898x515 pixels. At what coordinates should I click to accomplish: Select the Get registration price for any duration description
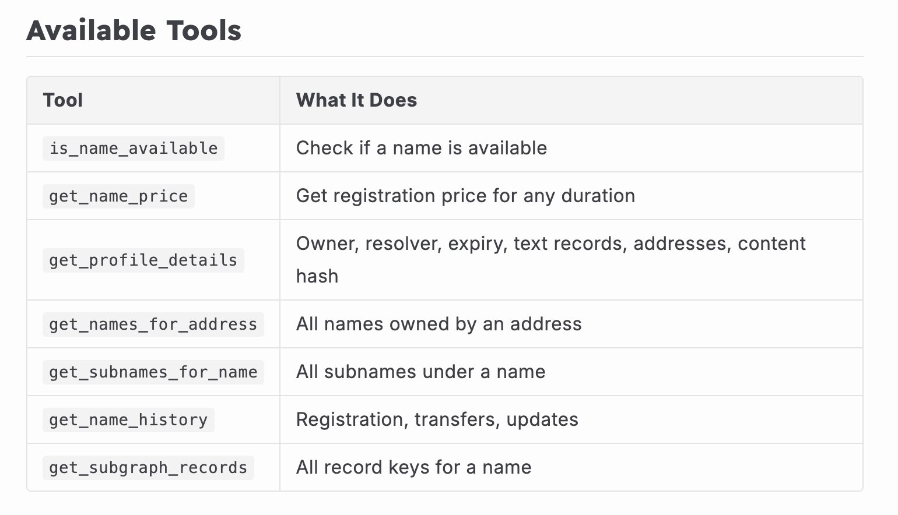coord(465,196)
